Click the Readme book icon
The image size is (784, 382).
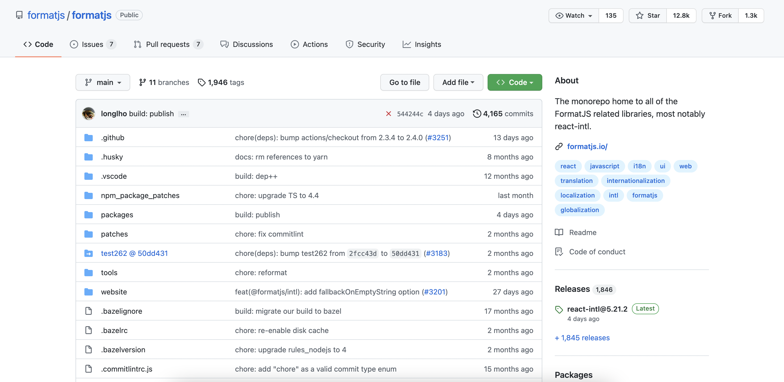(x=559, y=232)
